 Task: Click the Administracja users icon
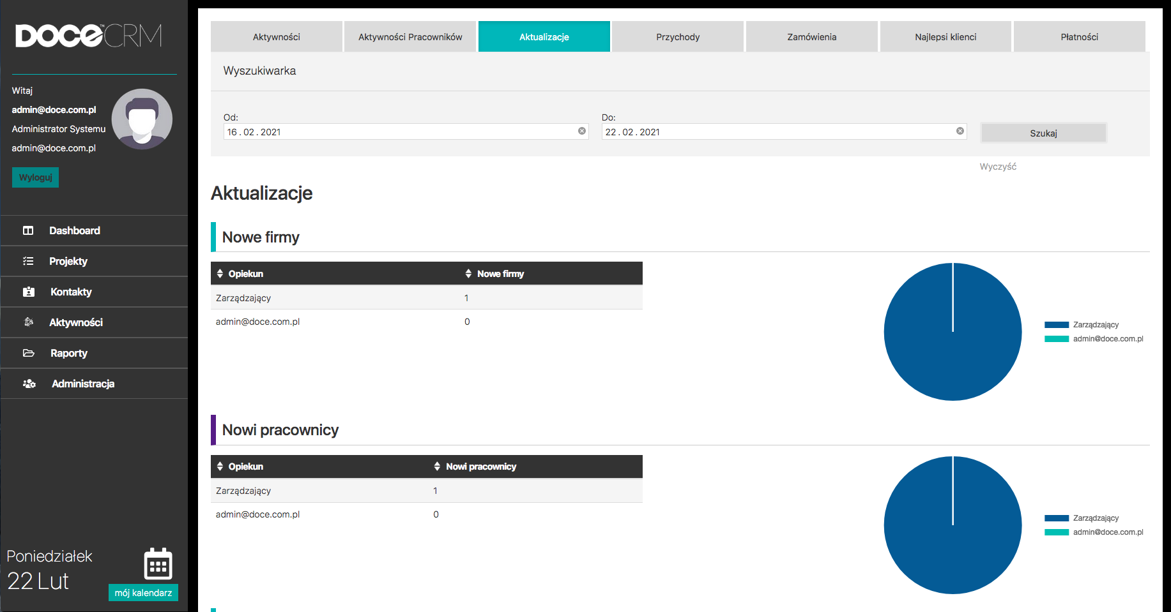click(x=29, y=384)
